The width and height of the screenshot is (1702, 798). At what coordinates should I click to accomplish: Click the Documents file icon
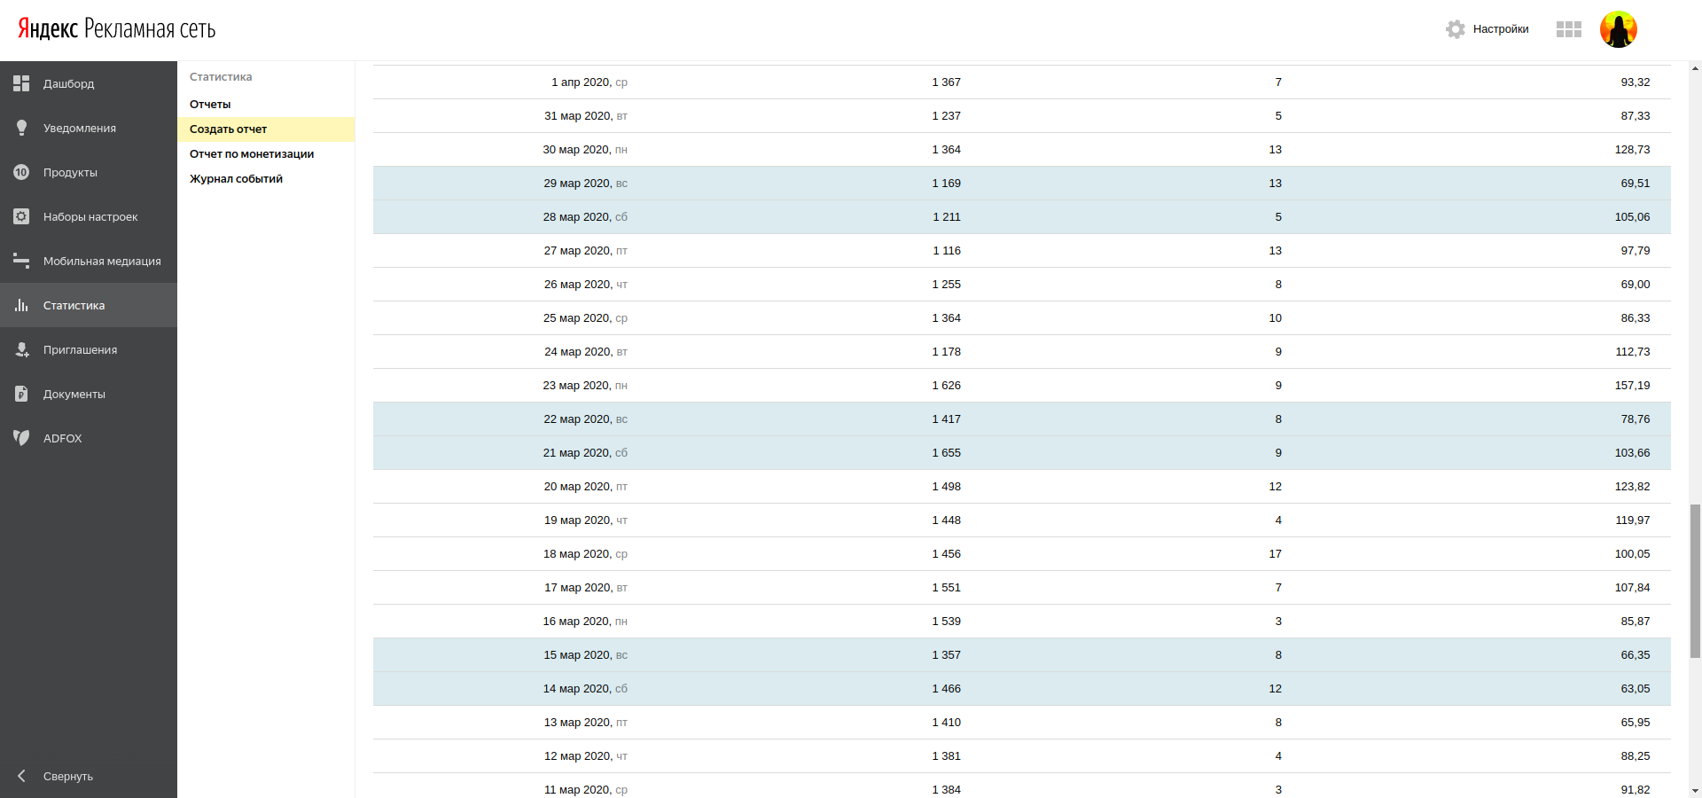click(x=21, y=394)
